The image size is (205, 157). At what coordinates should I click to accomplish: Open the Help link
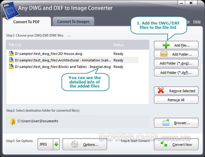pos(197,22)
